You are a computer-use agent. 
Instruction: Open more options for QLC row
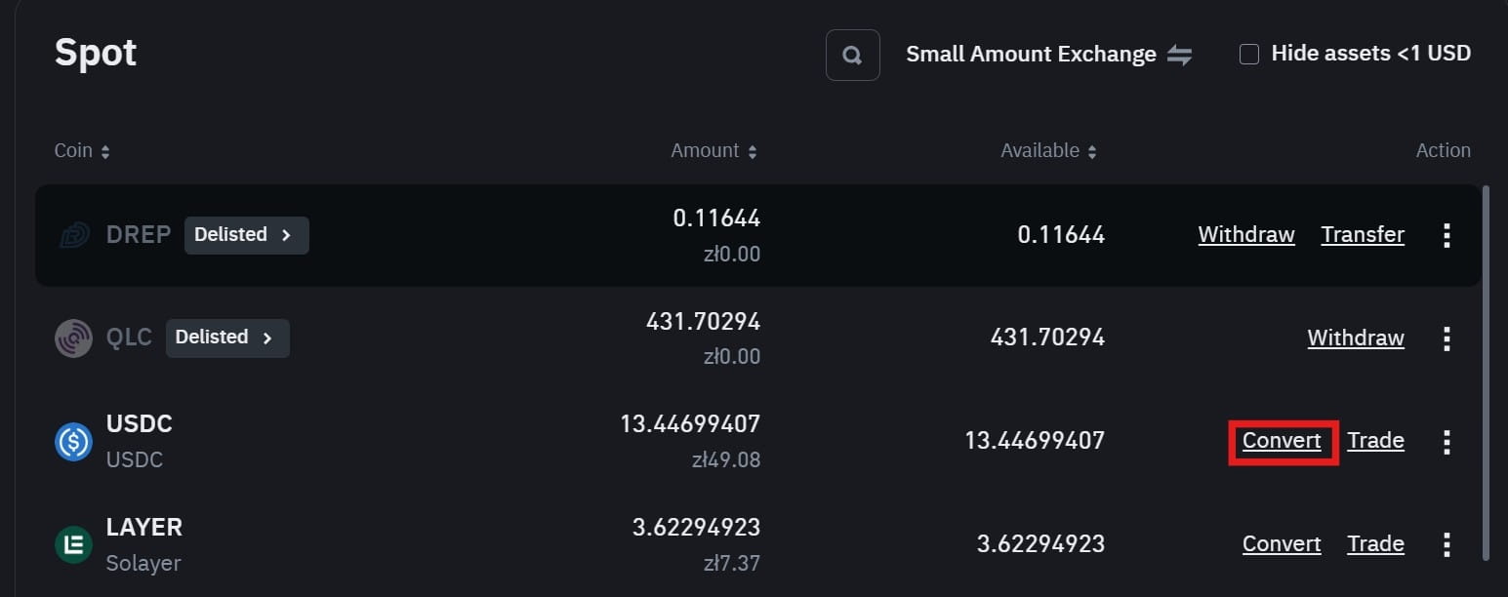[x=1447, y=338]
